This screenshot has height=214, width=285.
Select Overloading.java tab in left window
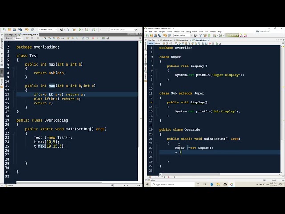click(28, 35)
